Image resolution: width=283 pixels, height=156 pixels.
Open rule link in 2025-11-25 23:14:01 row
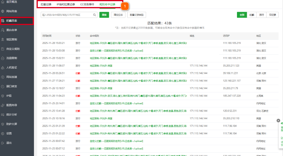[116, 103]
